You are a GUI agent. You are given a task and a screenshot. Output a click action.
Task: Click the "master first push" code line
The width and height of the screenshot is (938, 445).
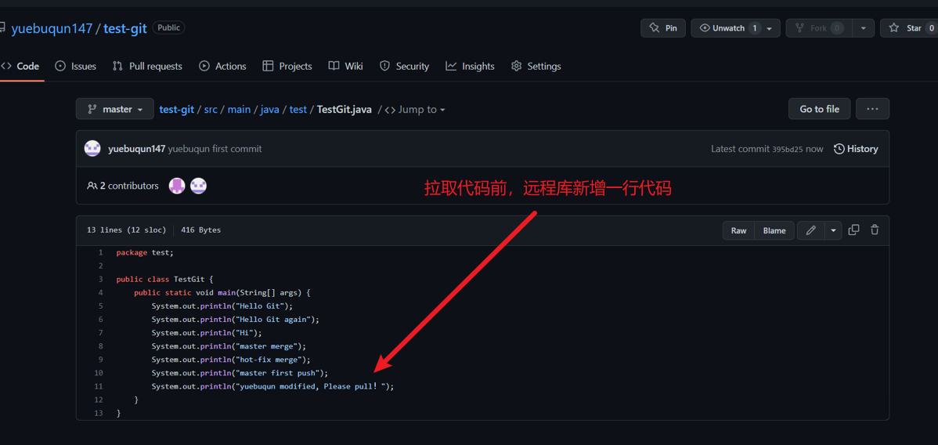coord(240,372)
